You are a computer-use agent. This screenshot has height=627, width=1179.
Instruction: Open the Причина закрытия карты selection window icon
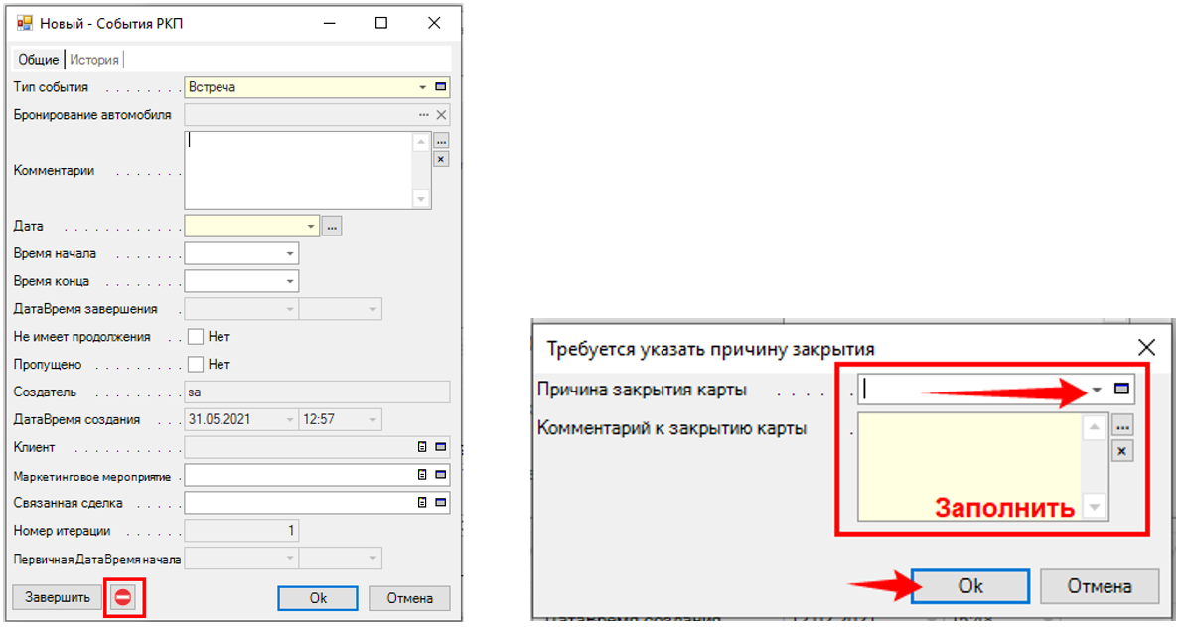1121,390
